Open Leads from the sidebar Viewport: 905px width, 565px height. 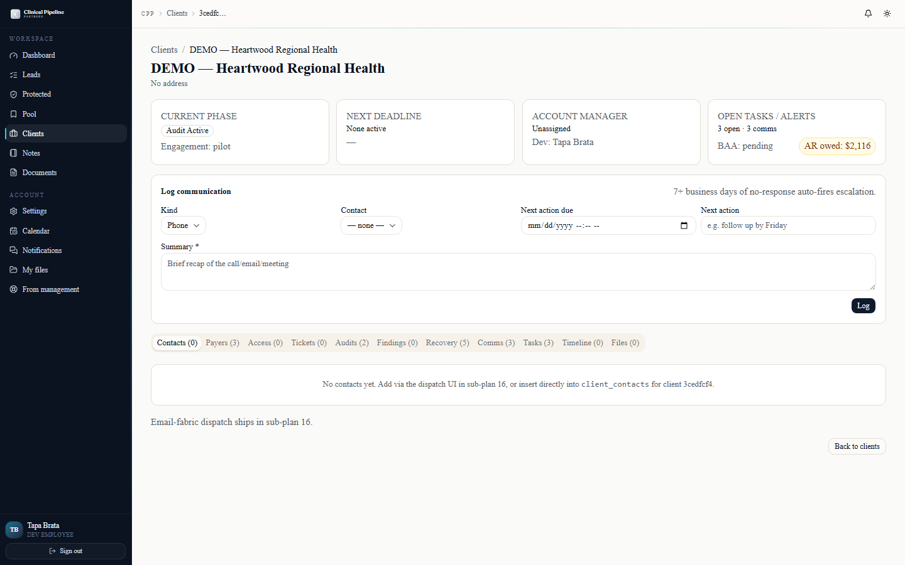[65, 75]
